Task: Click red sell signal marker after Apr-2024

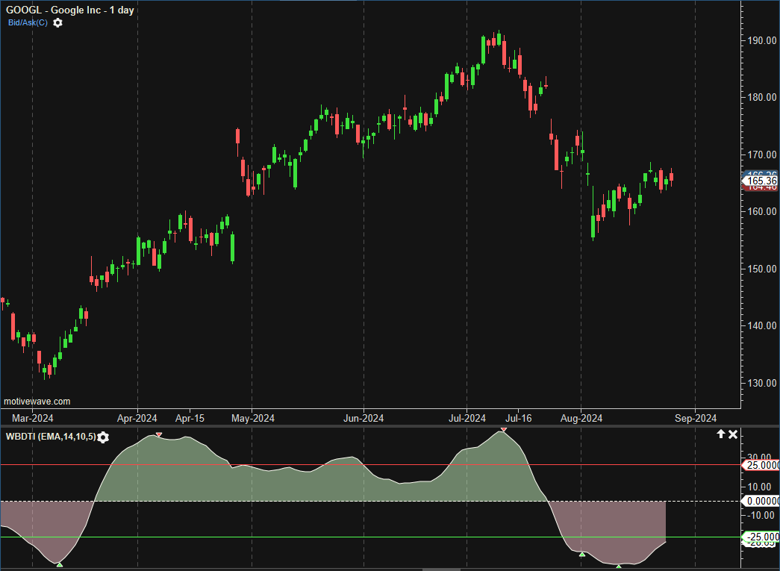Action: click(x=159, y=434)
